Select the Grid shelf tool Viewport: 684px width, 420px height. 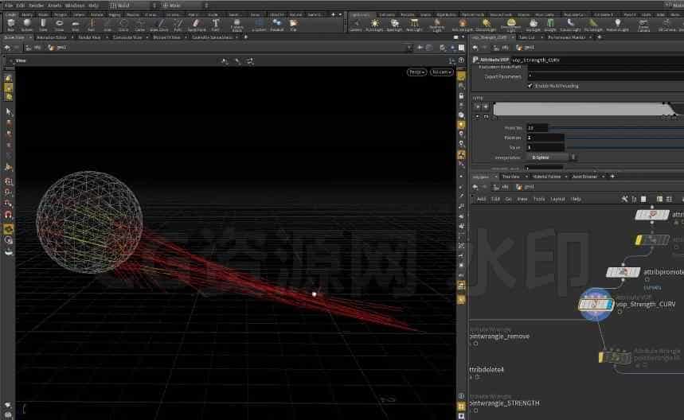[x=76, y=25]
